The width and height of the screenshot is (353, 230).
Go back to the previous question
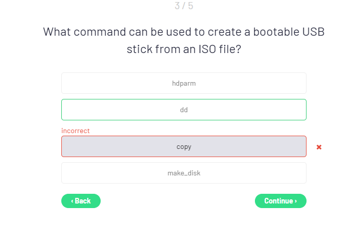click(x=81, y=201)
